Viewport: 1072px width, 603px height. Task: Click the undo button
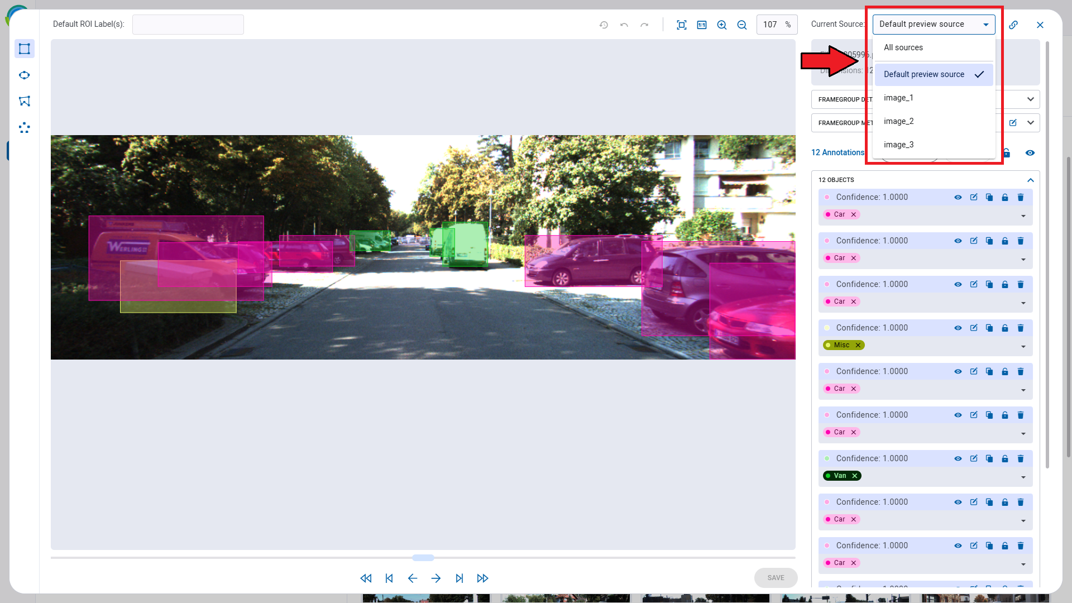(624, 25)
